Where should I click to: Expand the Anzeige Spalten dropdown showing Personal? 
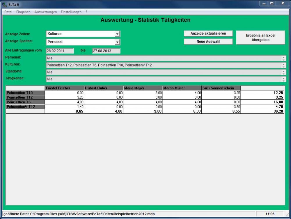(x=117, y=42)
